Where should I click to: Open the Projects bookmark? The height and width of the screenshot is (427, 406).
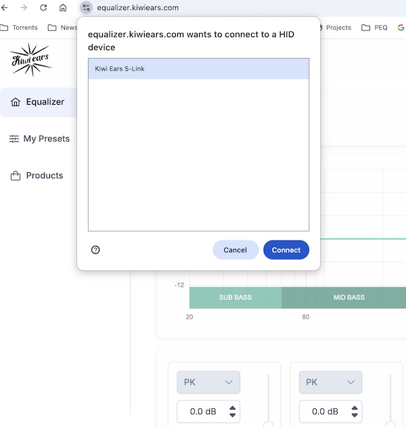pyautogui.click(x=335, y=28)
